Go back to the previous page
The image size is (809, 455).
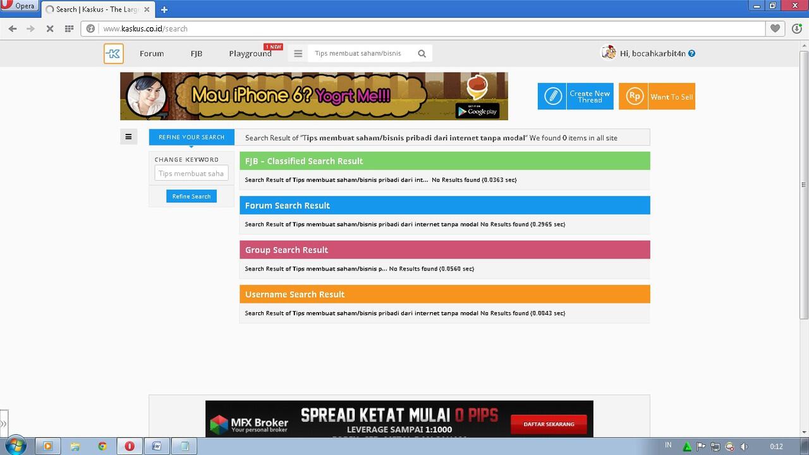[13, 28]
